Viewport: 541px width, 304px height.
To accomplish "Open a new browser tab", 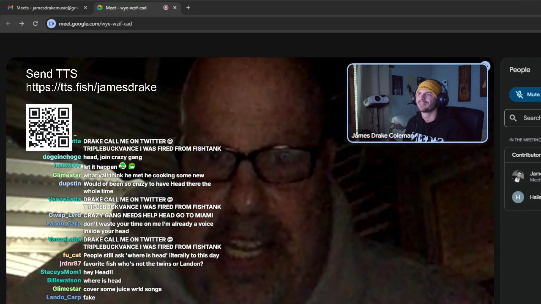I will click(x=188, y=8).
